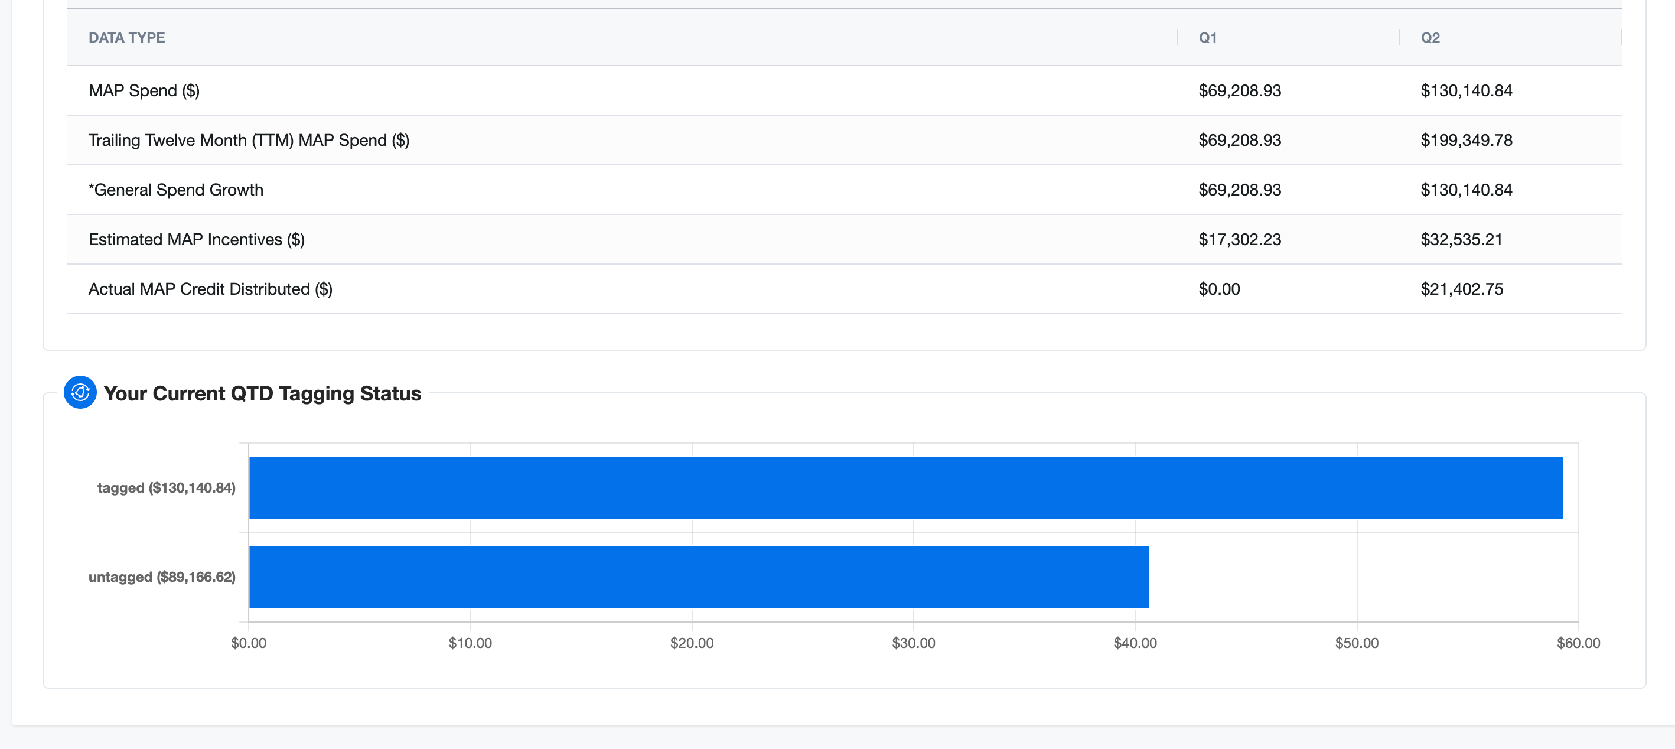Click Trailing Twelve Month (TTM) MAP Spend label
Image resolution: width=1675 pixels, height=749 pixels.
(x=249, y=140)
